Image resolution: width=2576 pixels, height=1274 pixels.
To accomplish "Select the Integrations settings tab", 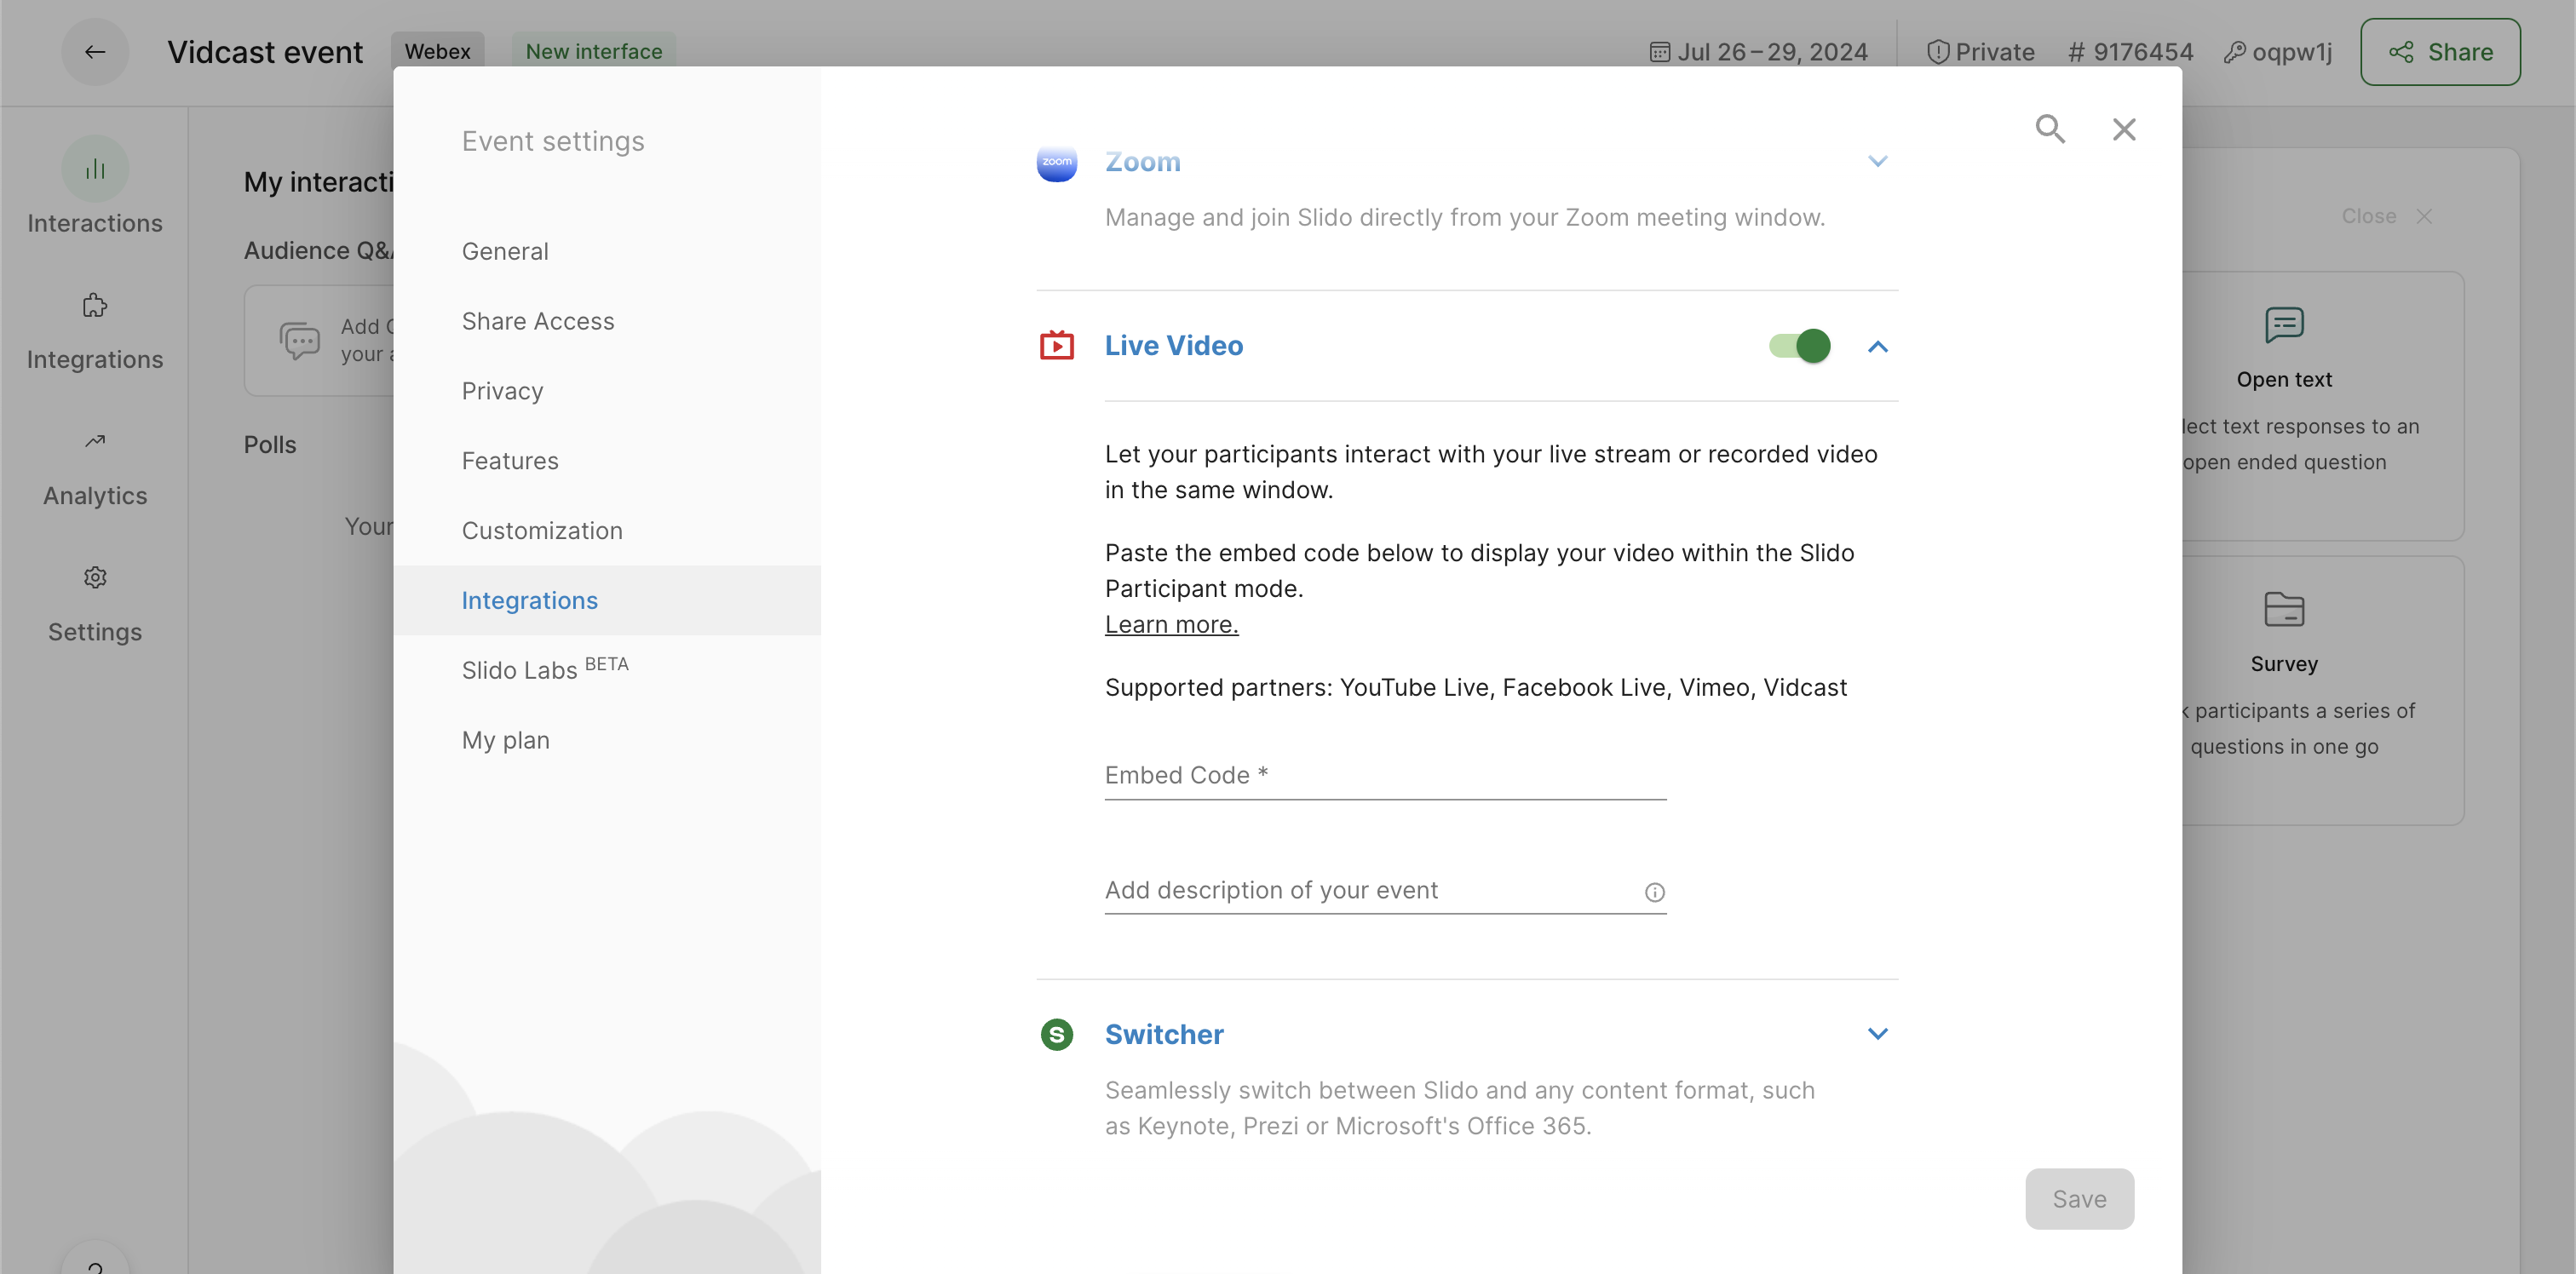I will [x=607, y=600].
